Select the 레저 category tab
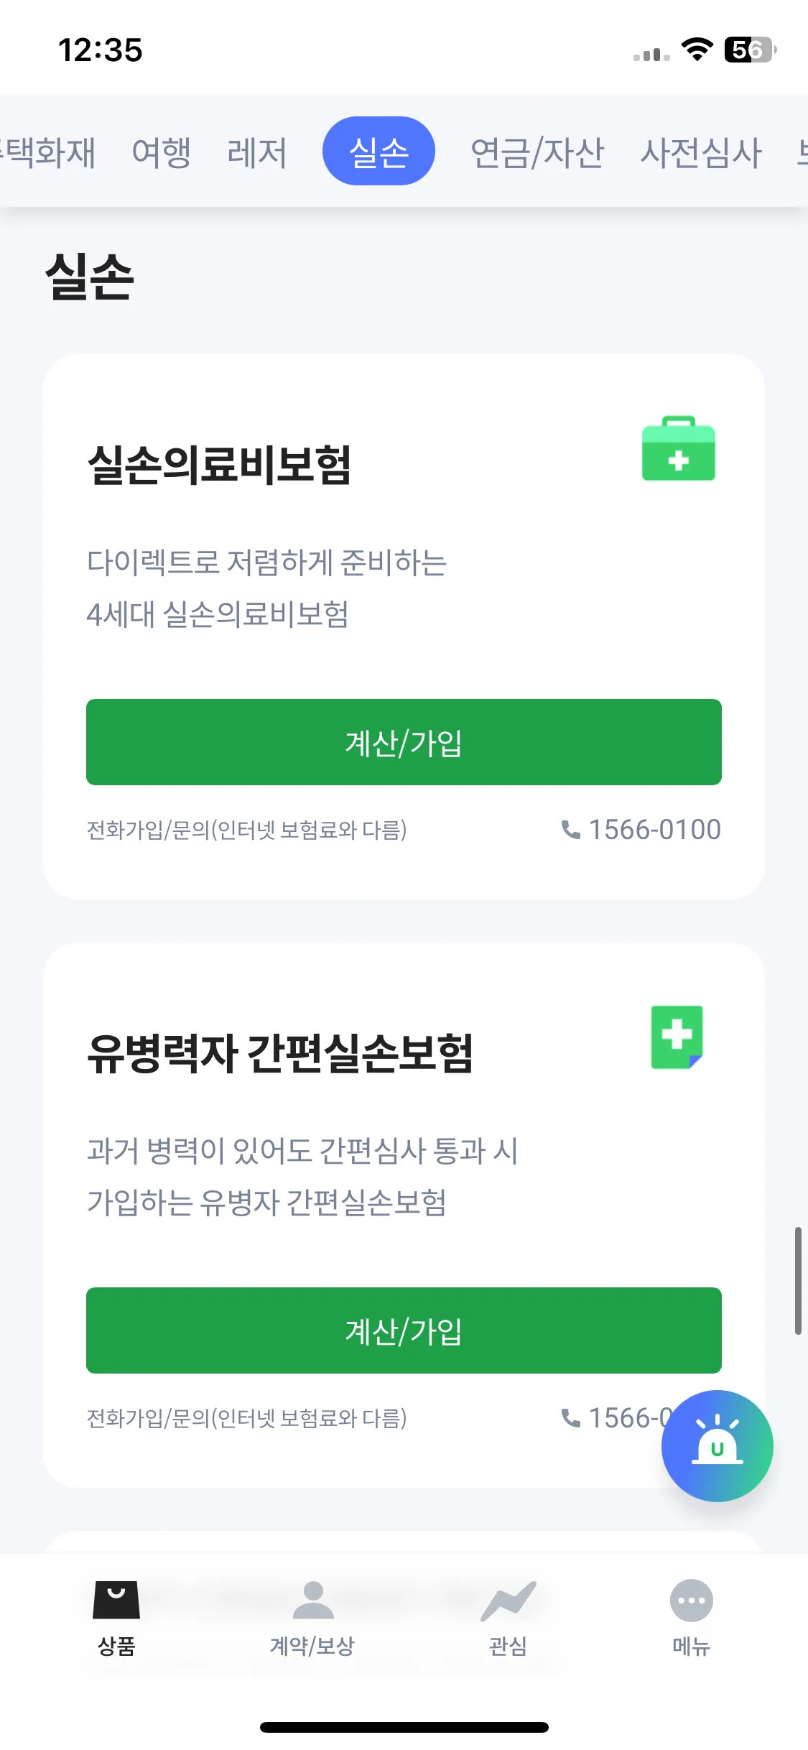Screen dimensions: 808x1750 [257, 152]
